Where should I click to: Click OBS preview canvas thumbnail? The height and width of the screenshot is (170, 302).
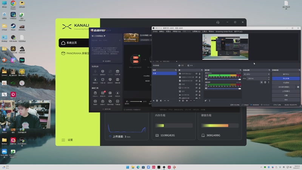pyautogui.click(x=225, y=47)
